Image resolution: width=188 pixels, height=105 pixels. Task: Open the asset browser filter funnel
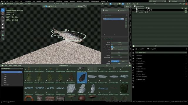pos(126,66)
